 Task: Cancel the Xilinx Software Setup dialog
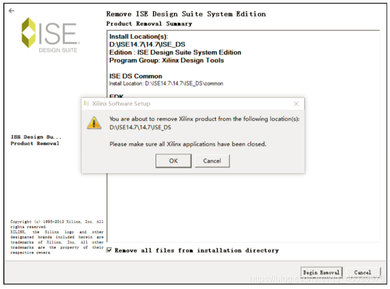coord(212,161)
